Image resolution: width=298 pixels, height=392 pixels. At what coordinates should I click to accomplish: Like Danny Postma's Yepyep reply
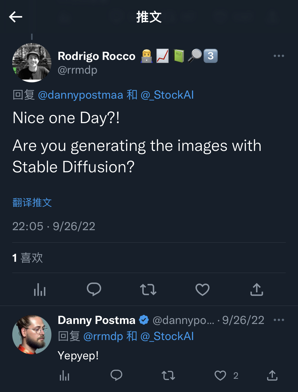[x=221, y=375]
